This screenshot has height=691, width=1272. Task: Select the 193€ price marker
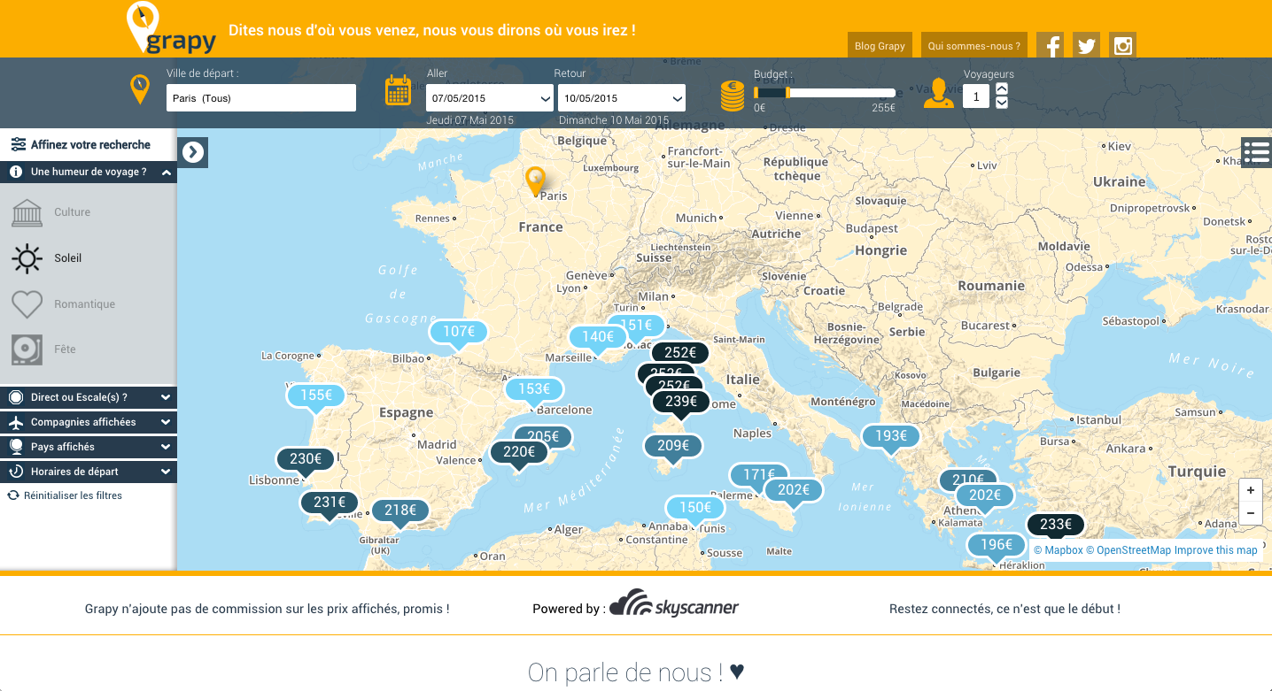(891, 438)
